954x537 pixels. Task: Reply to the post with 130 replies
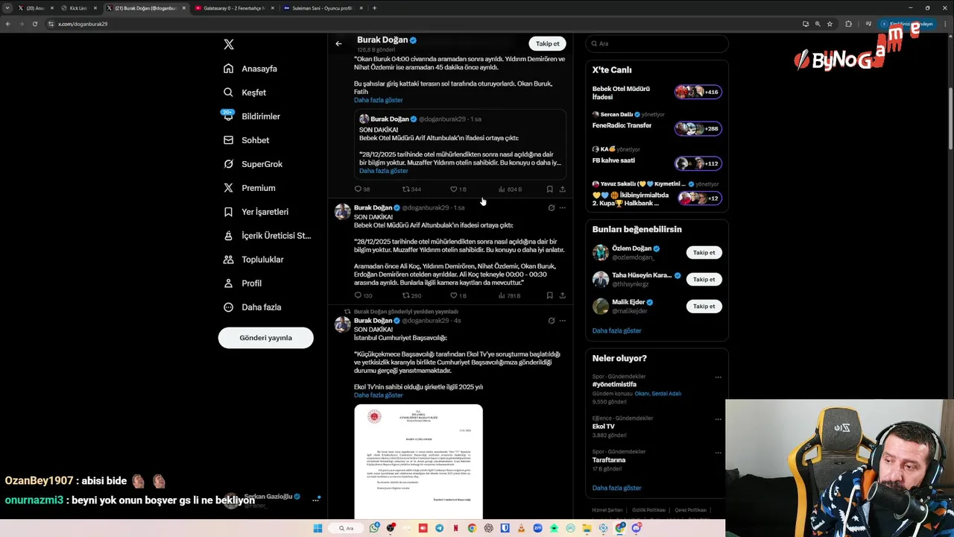click(363, 295)
